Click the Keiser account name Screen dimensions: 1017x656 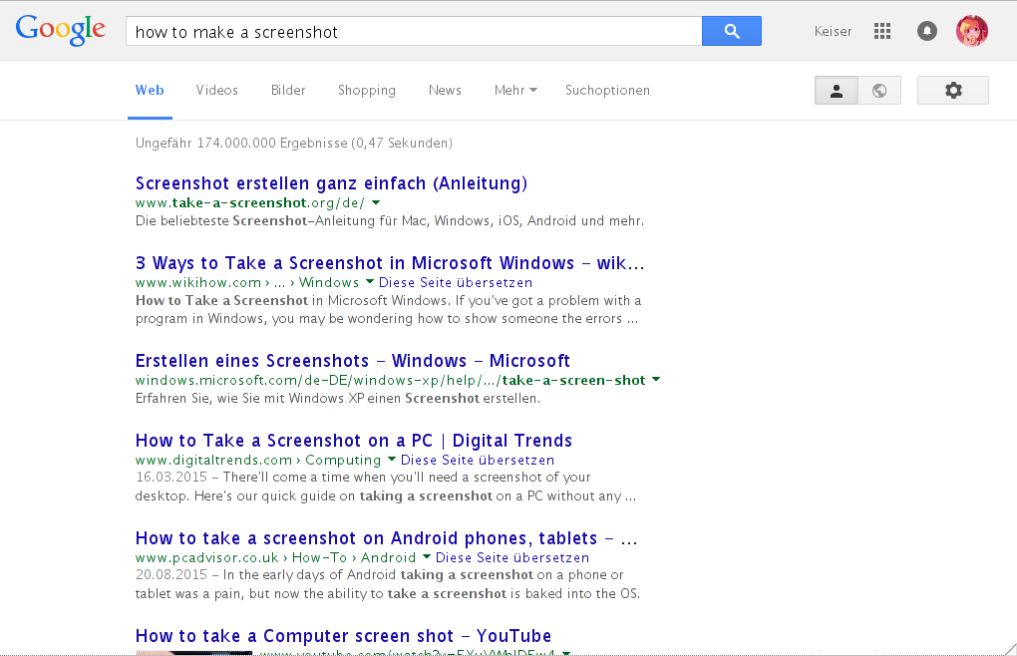tap(833, 31)
